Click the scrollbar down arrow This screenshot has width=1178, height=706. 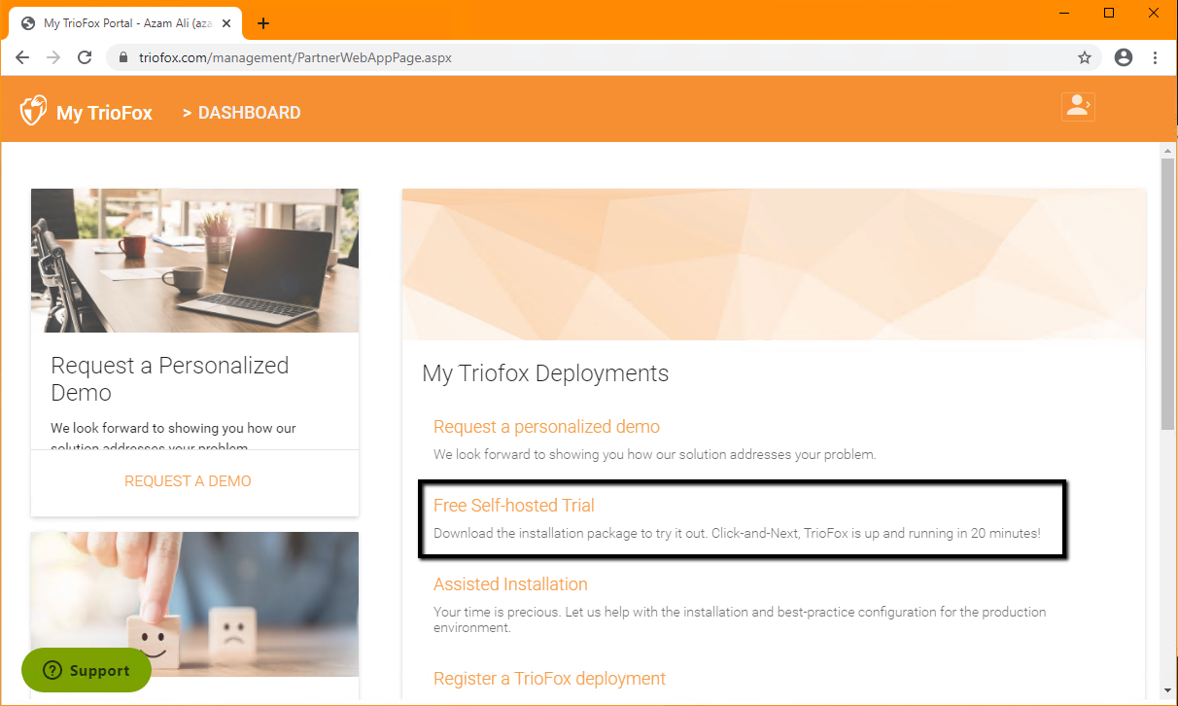click(1168, 693)
